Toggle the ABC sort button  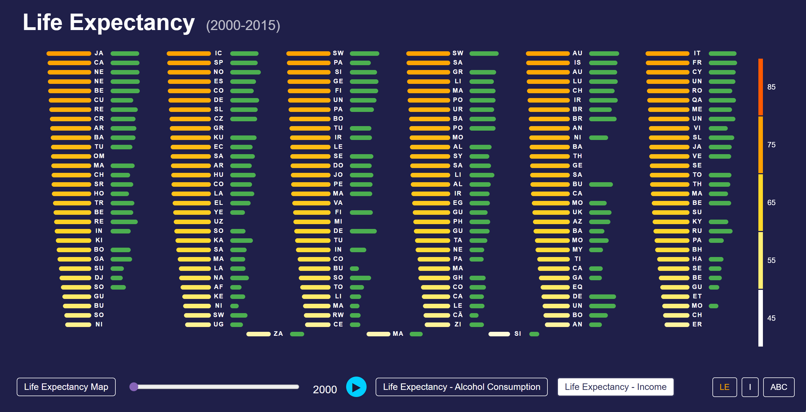coord(778,387)
